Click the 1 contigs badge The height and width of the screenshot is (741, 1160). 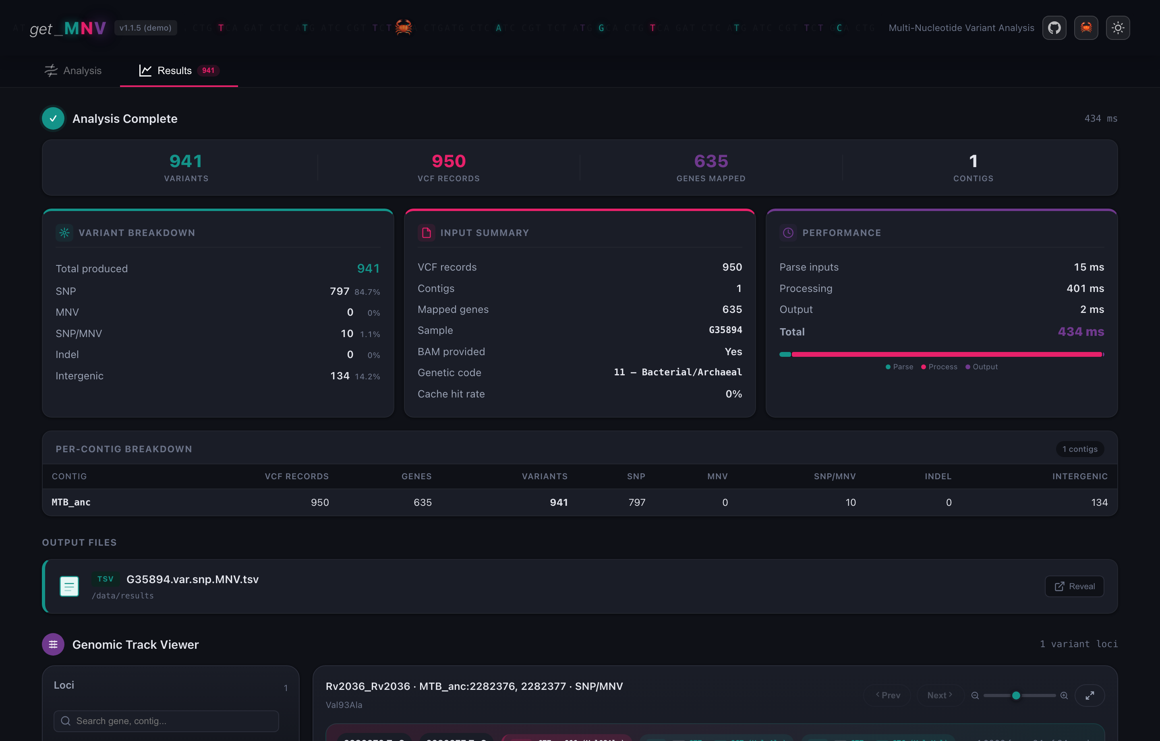point(1080,449)
